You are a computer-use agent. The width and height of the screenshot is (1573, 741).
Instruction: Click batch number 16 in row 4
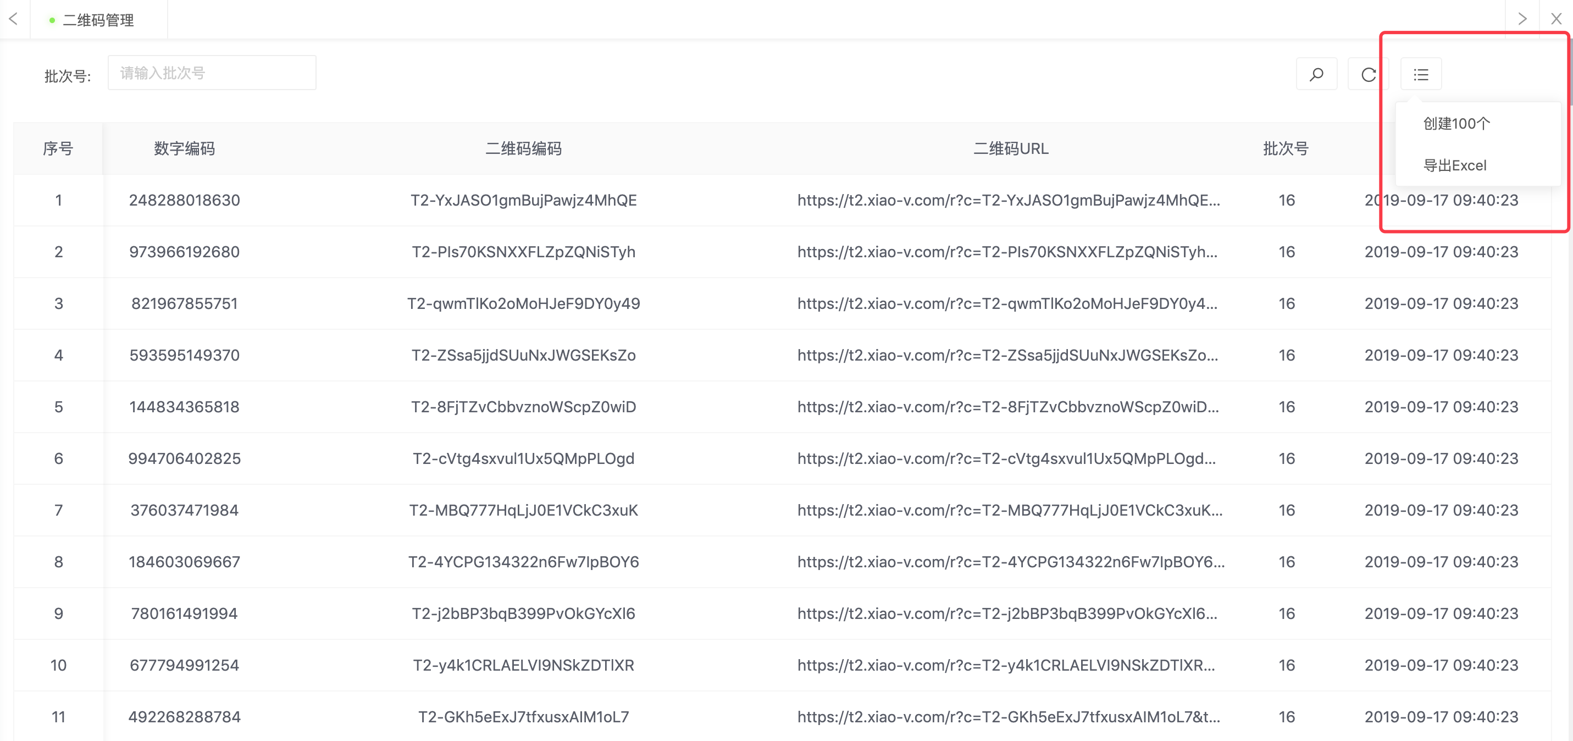pyautogui.click(x=1287, y=356)
